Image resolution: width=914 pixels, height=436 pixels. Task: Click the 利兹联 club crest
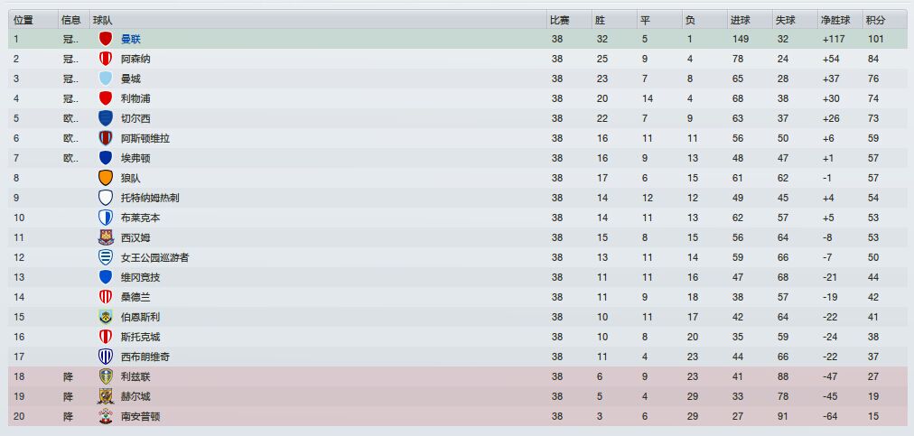pos(106,376)
